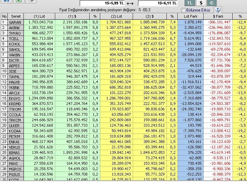
Task: Select the VAKBN row label
Action: tap(16, 55)
